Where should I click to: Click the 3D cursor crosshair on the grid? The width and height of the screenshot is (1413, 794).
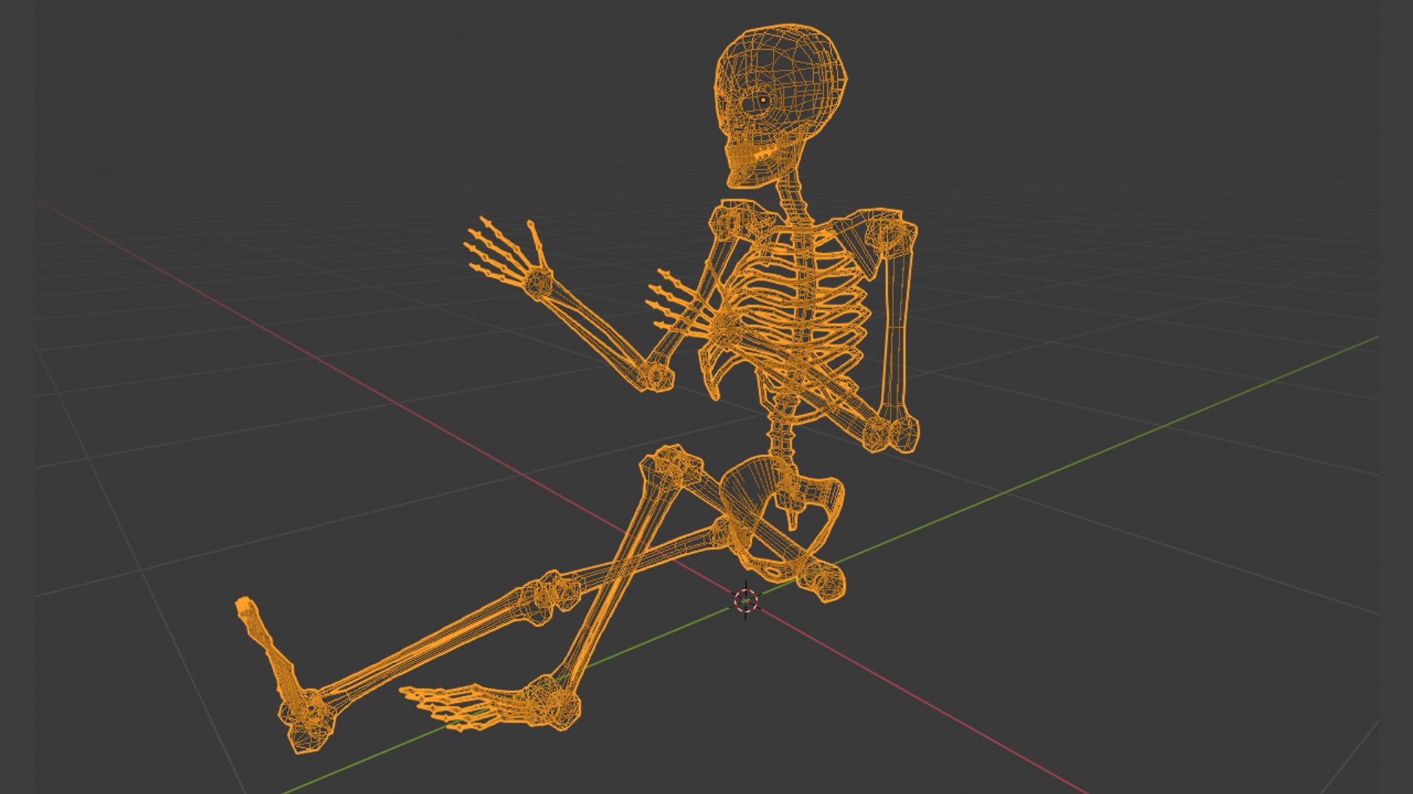pyautogui.click(x=746, y=601)
